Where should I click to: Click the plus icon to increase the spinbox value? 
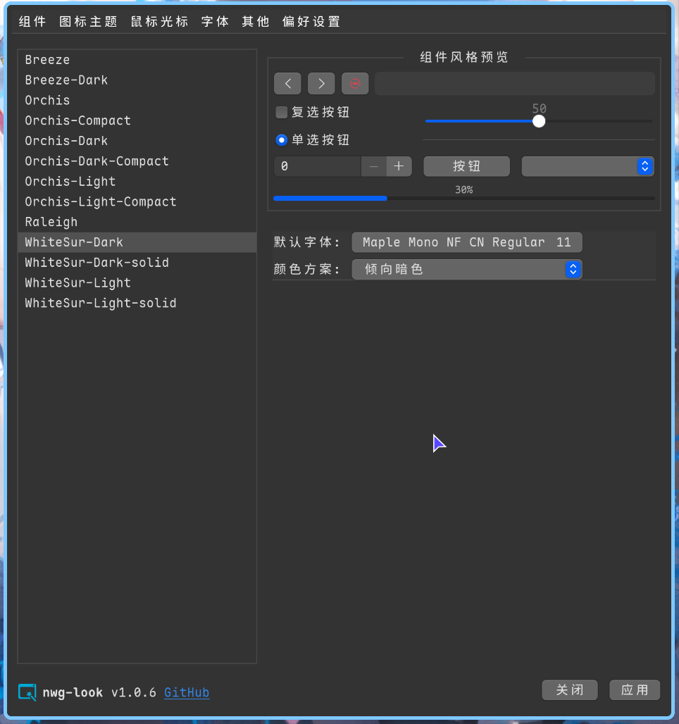click(399, 166)
